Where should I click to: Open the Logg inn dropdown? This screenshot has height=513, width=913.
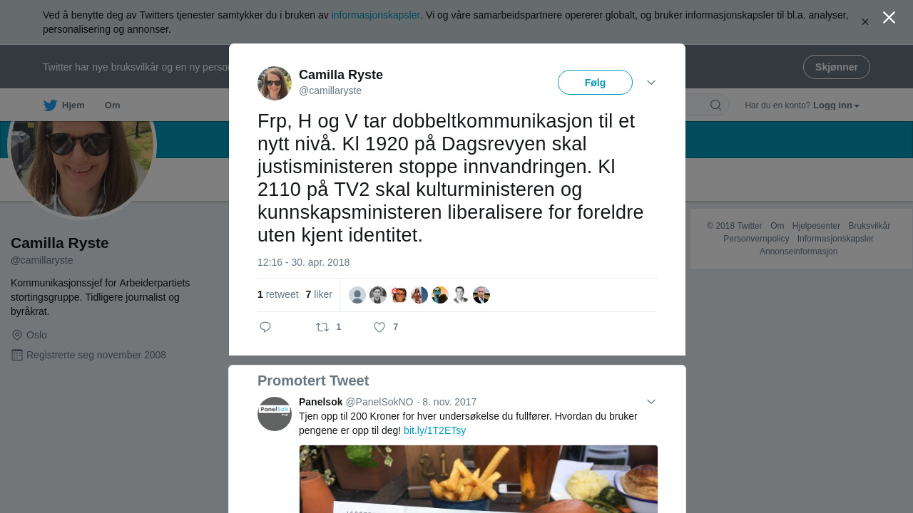[836, 105]
